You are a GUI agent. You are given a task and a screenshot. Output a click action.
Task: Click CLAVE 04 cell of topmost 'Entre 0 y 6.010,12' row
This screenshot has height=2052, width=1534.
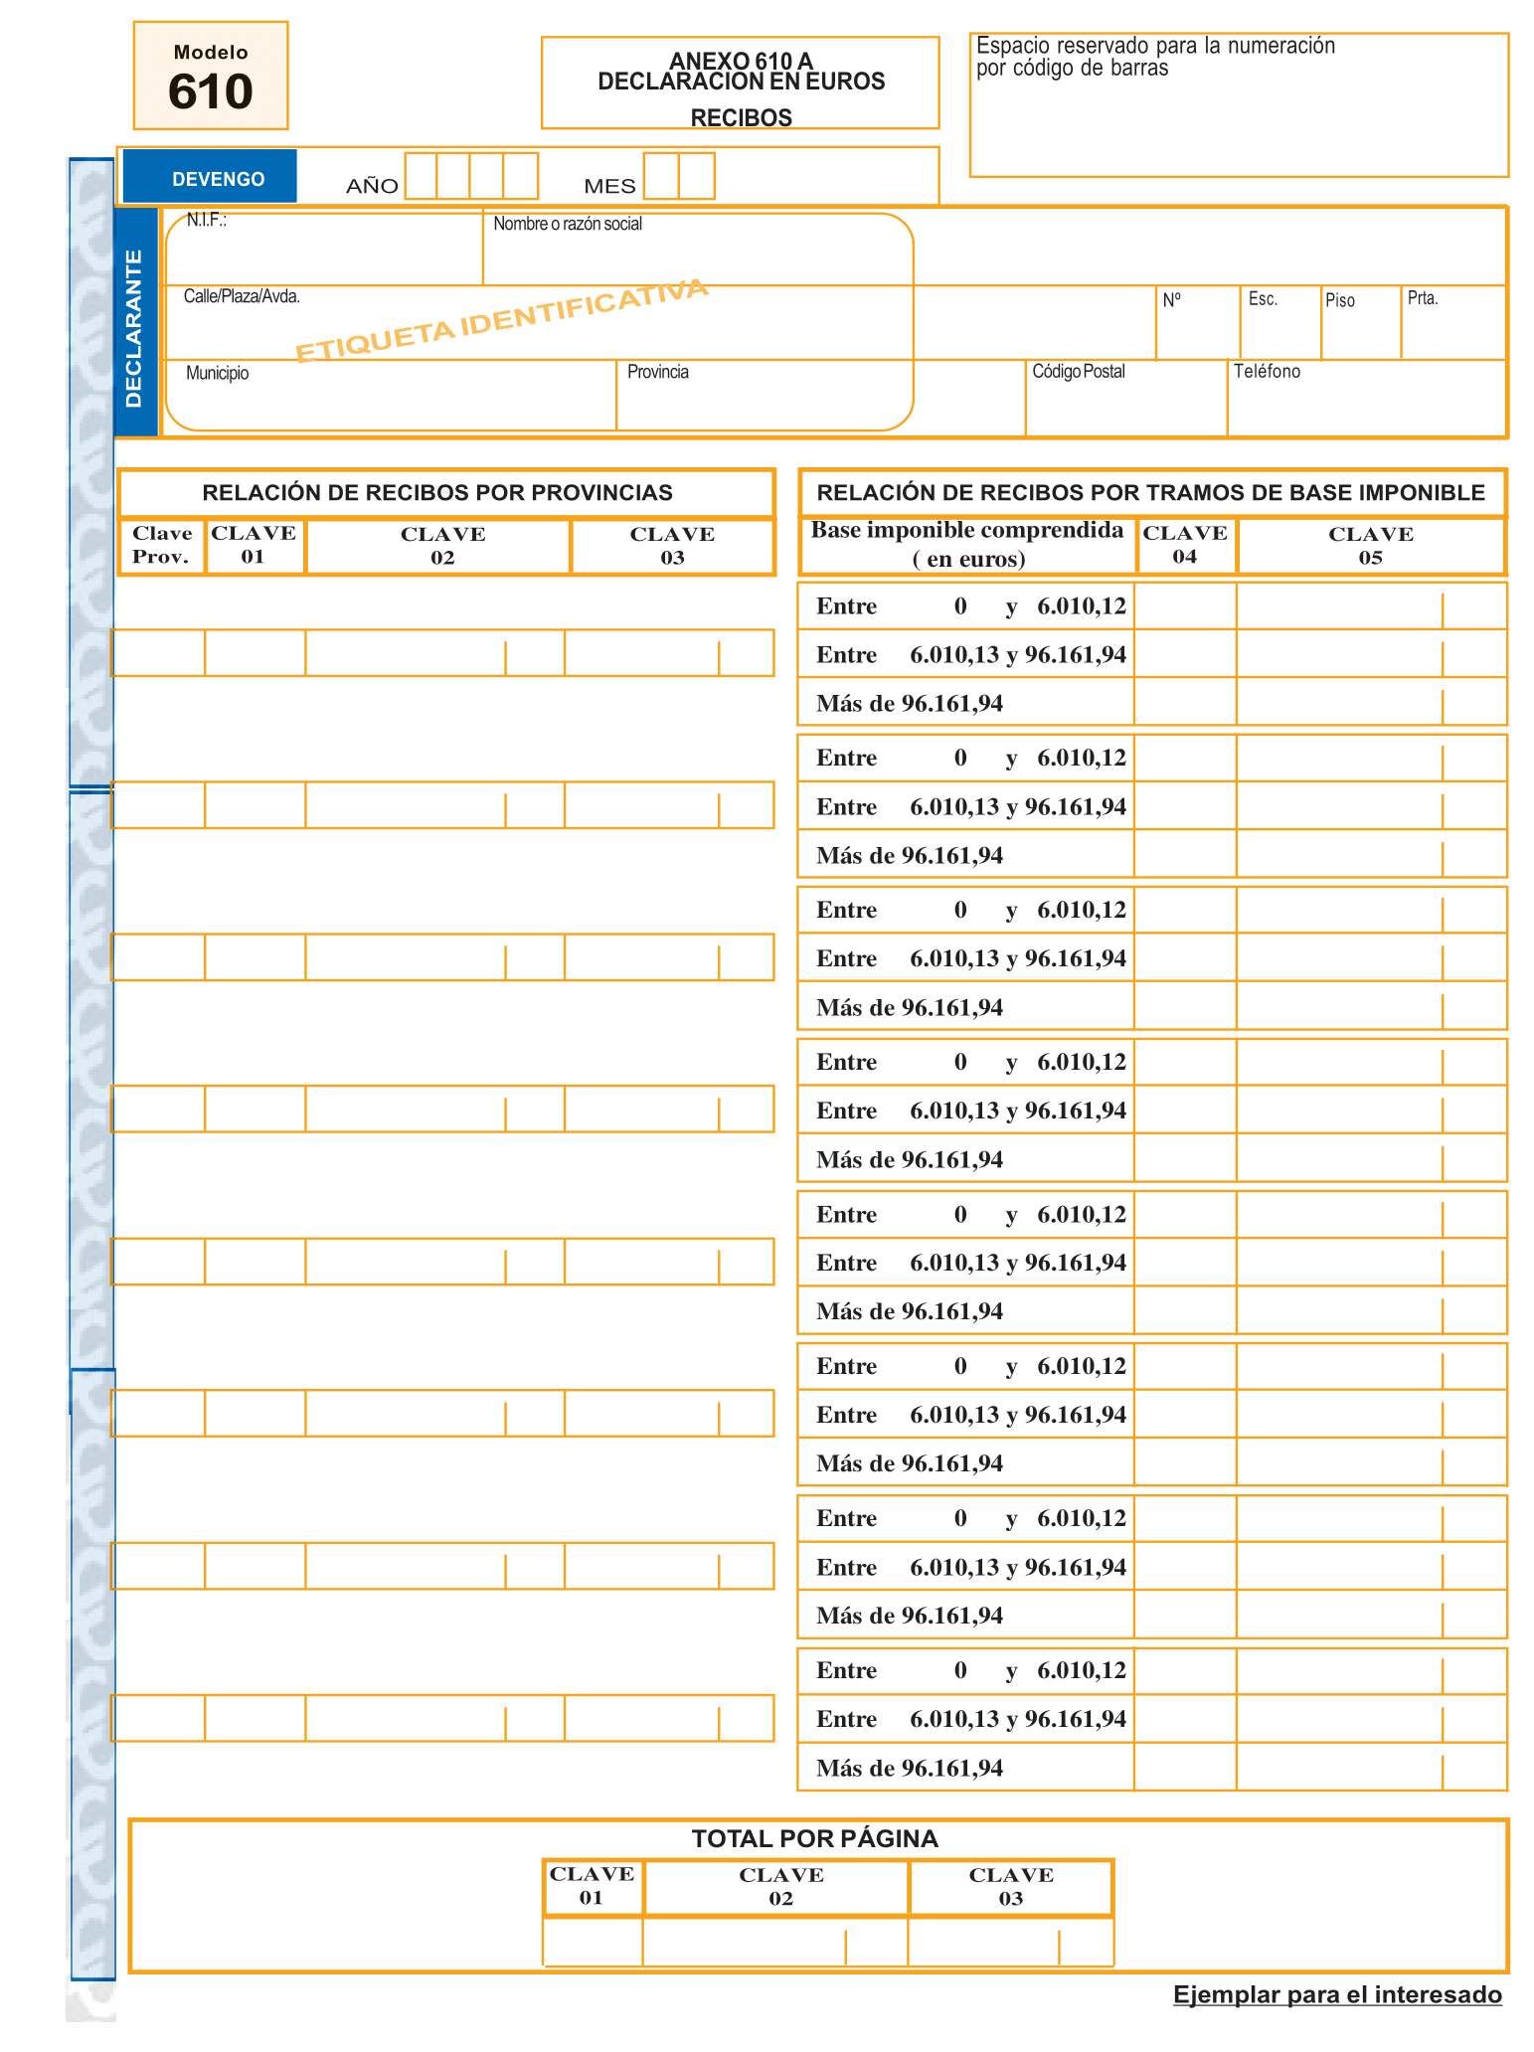(1186, 605)
